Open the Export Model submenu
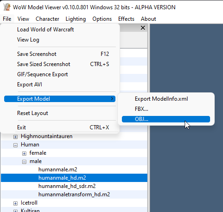This screenshot has width=223, height=212. coord(60,99)
